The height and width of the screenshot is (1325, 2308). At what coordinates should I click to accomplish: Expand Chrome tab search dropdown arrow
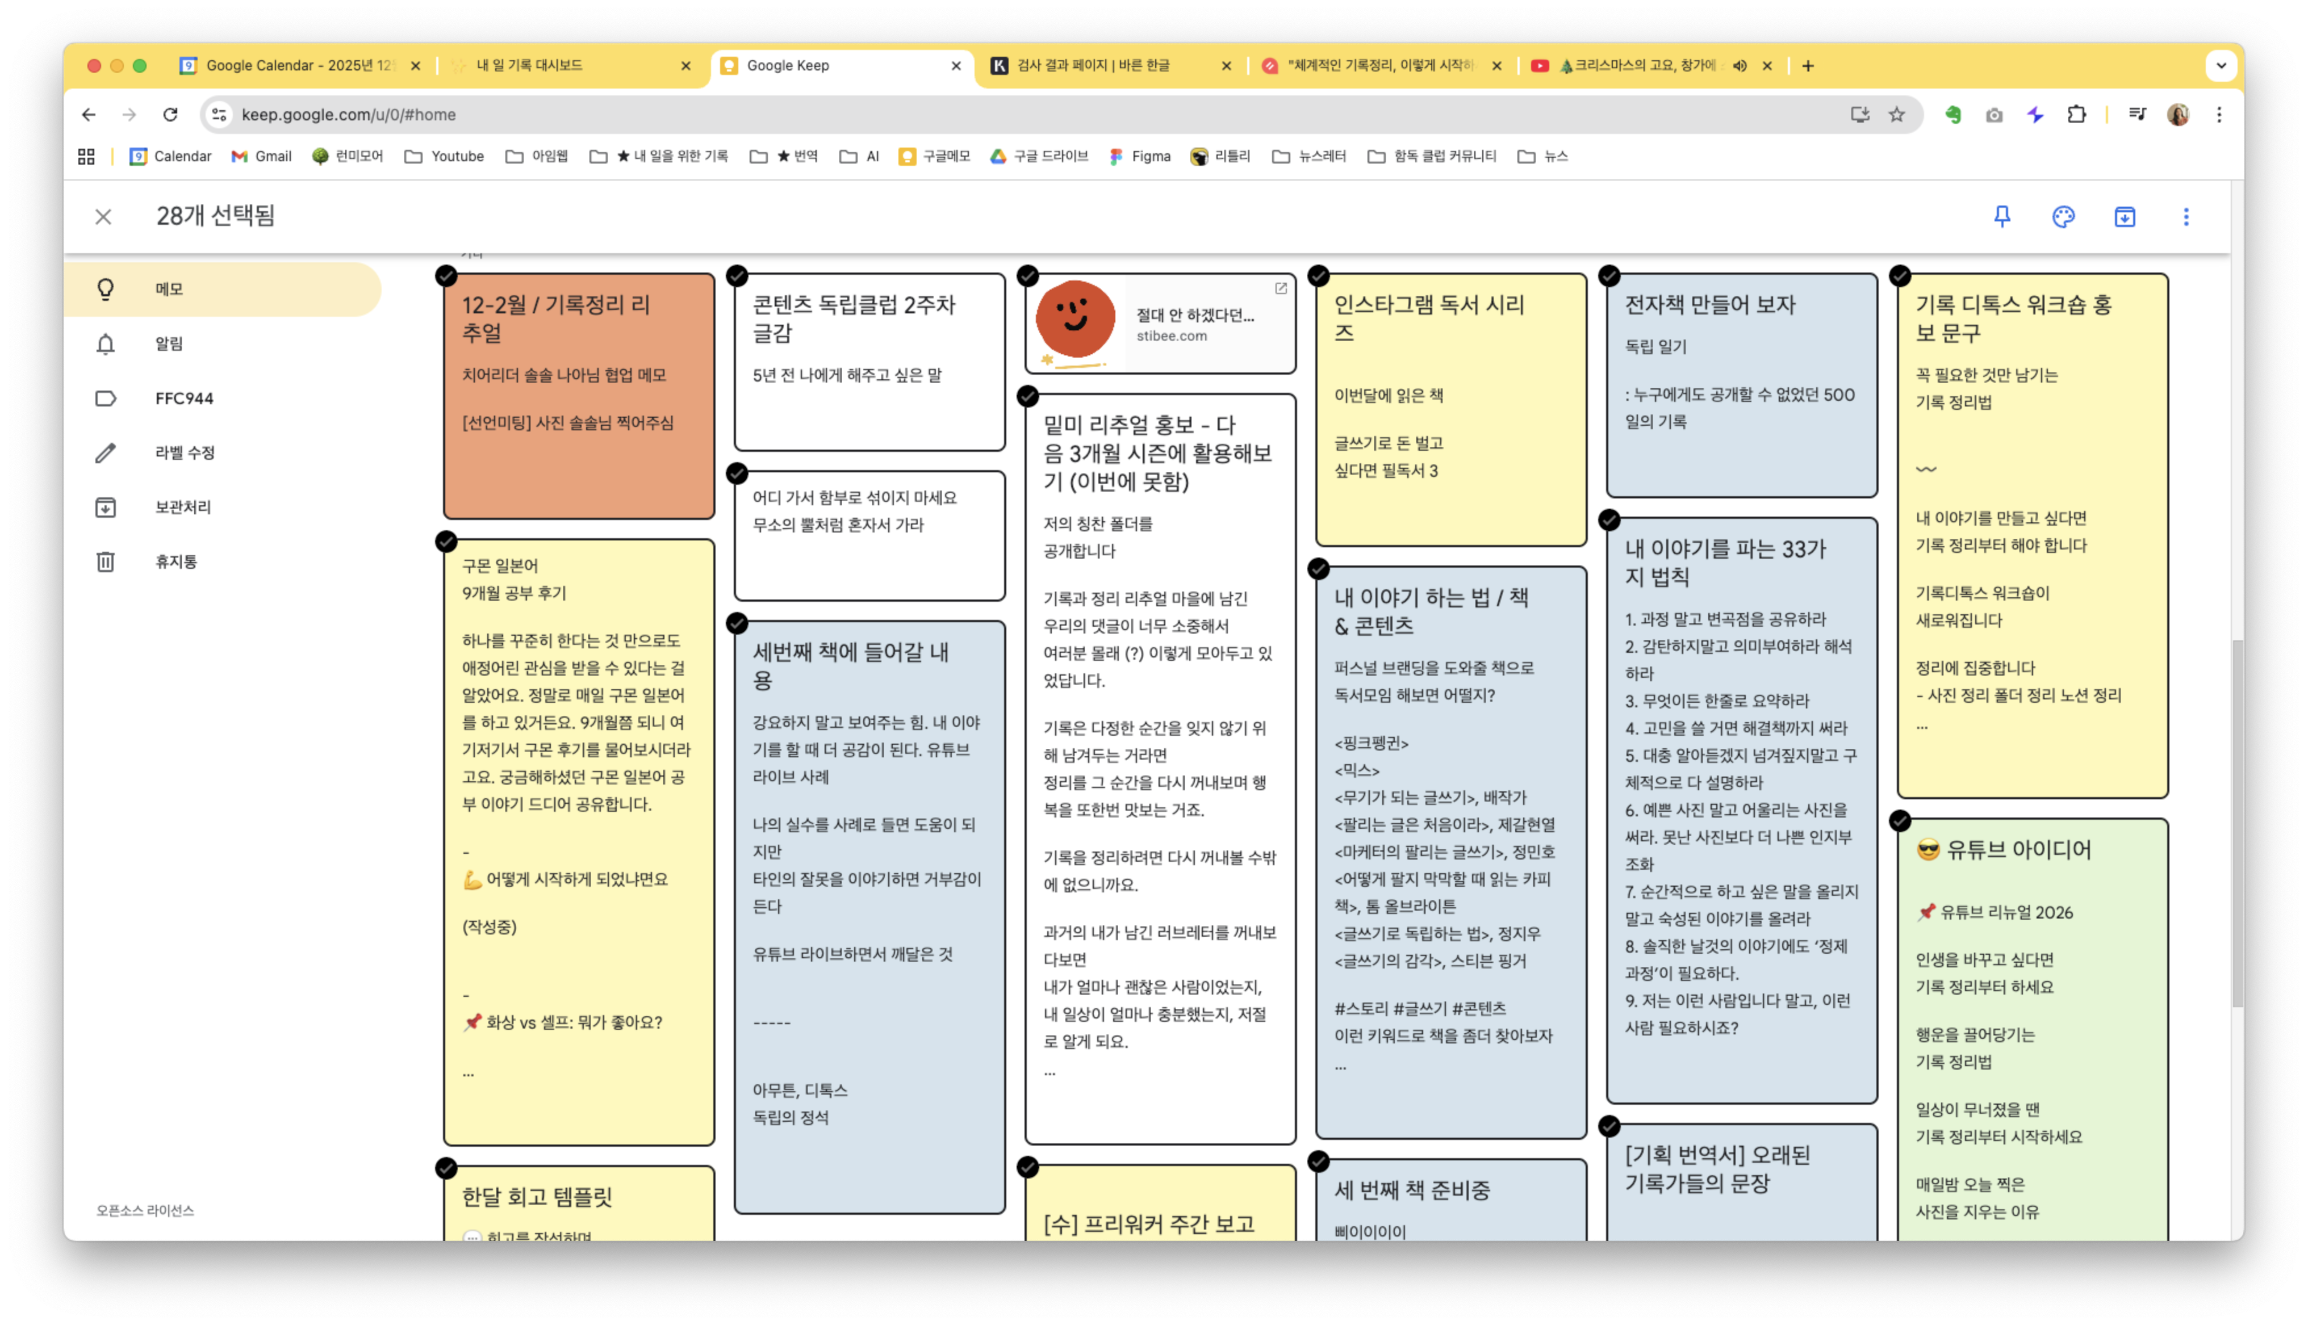[x=2221, y=65]
